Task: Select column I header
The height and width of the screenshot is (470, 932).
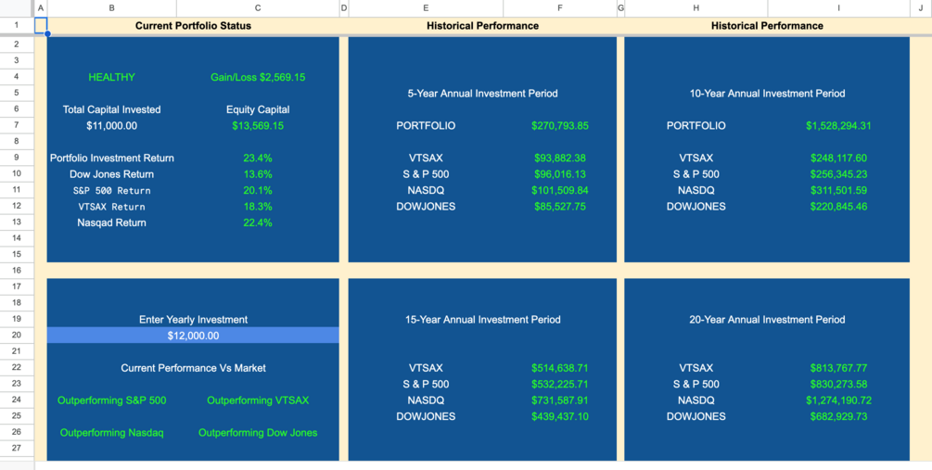Action: tap(838, 8)
